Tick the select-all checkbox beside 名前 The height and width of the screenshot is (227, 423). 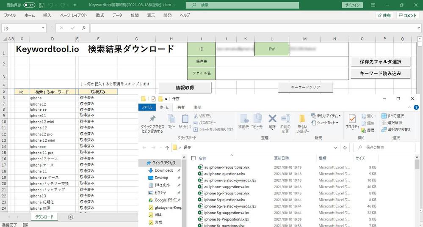[193, 159]
